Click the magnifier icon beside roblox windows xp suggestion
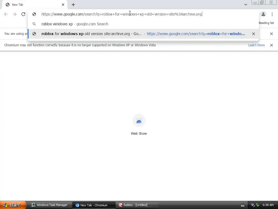The height and width of the screenshot is (209, 278). pos(34,24)
